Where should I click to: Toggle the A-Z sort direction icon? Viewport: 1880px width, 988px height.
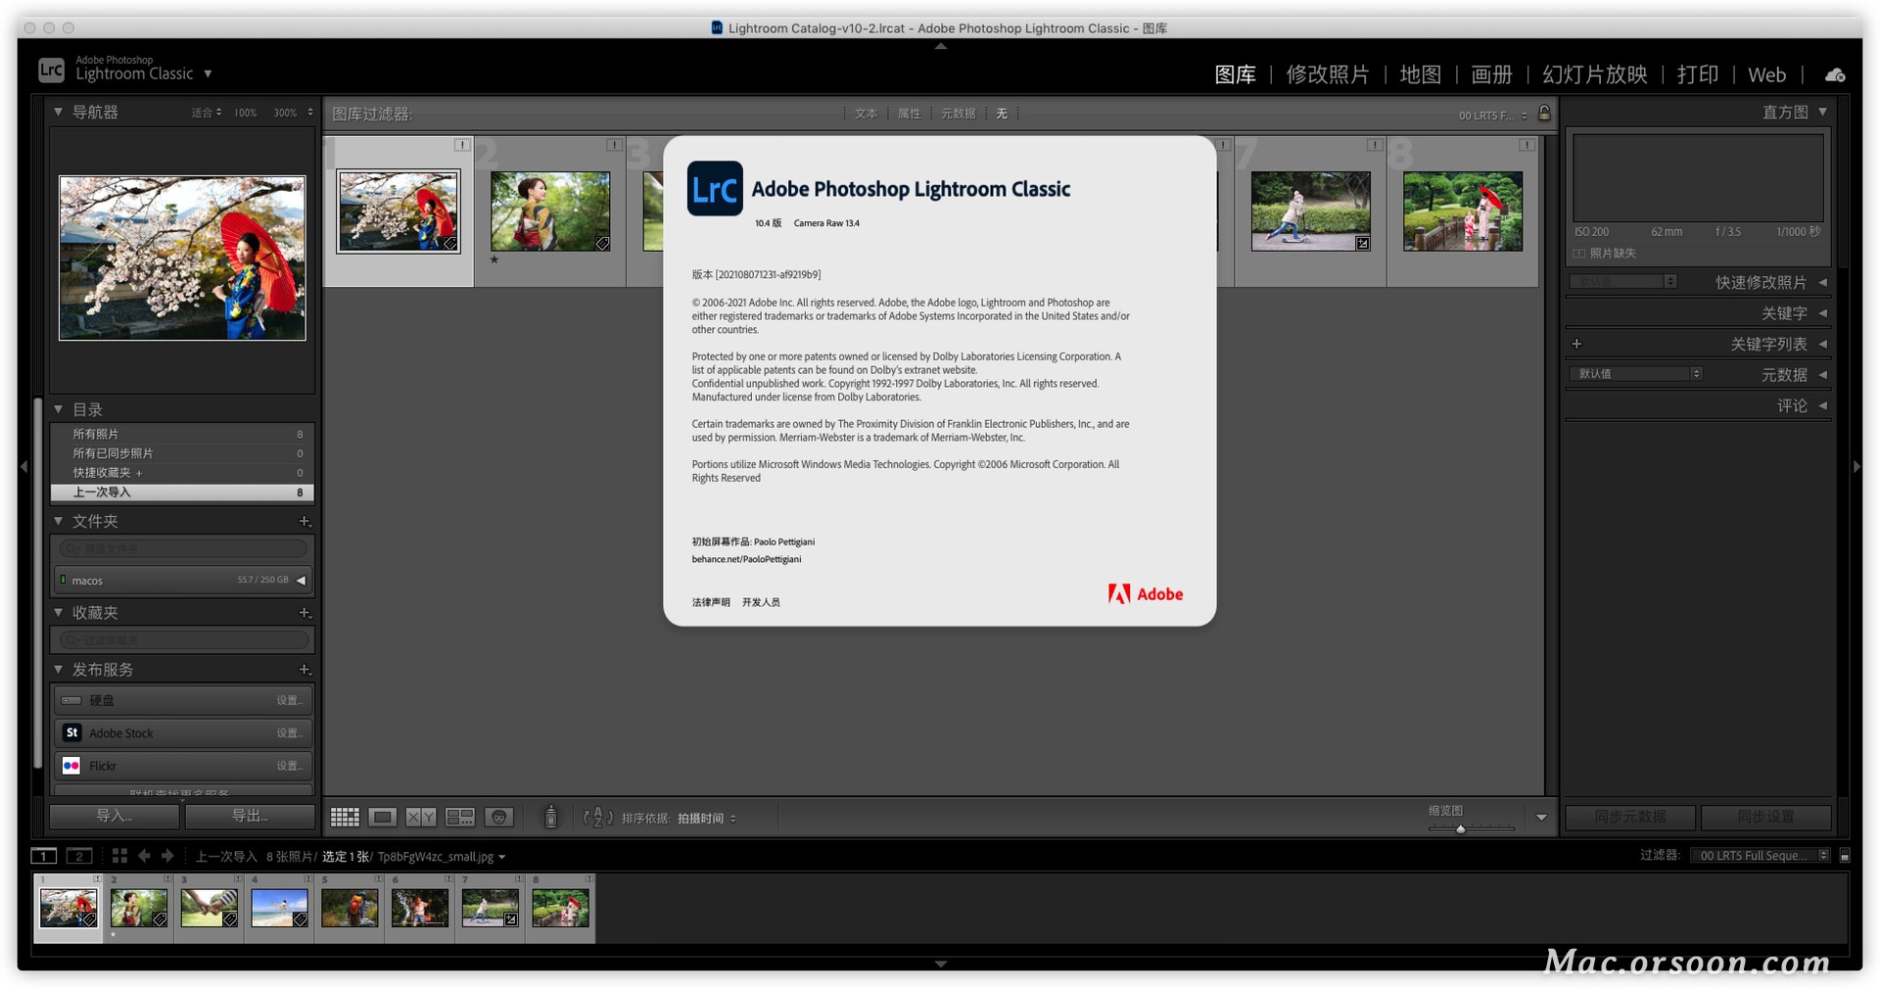pos(597,818)
